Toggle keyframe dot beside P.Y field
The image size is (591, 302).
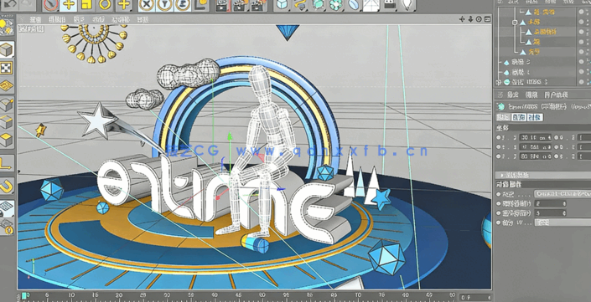click(x=499, y=147)
